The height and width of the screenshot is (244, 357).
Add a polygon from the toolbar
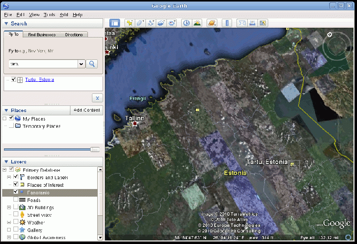click(140, 23)
